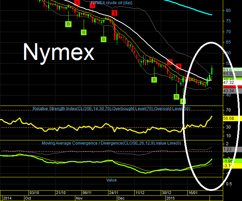The height and width of the screenshot is (201, 242).
Task: Click the 03/10 date label
Action: 35,193
